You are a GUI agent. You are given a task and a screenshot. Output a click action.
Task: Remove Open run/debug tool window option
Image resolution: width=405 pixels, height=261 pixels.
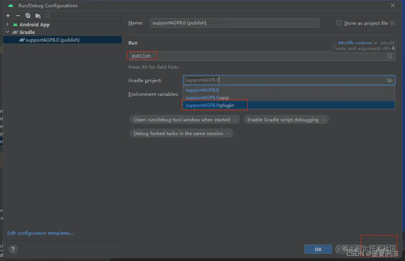coord(235,120)
